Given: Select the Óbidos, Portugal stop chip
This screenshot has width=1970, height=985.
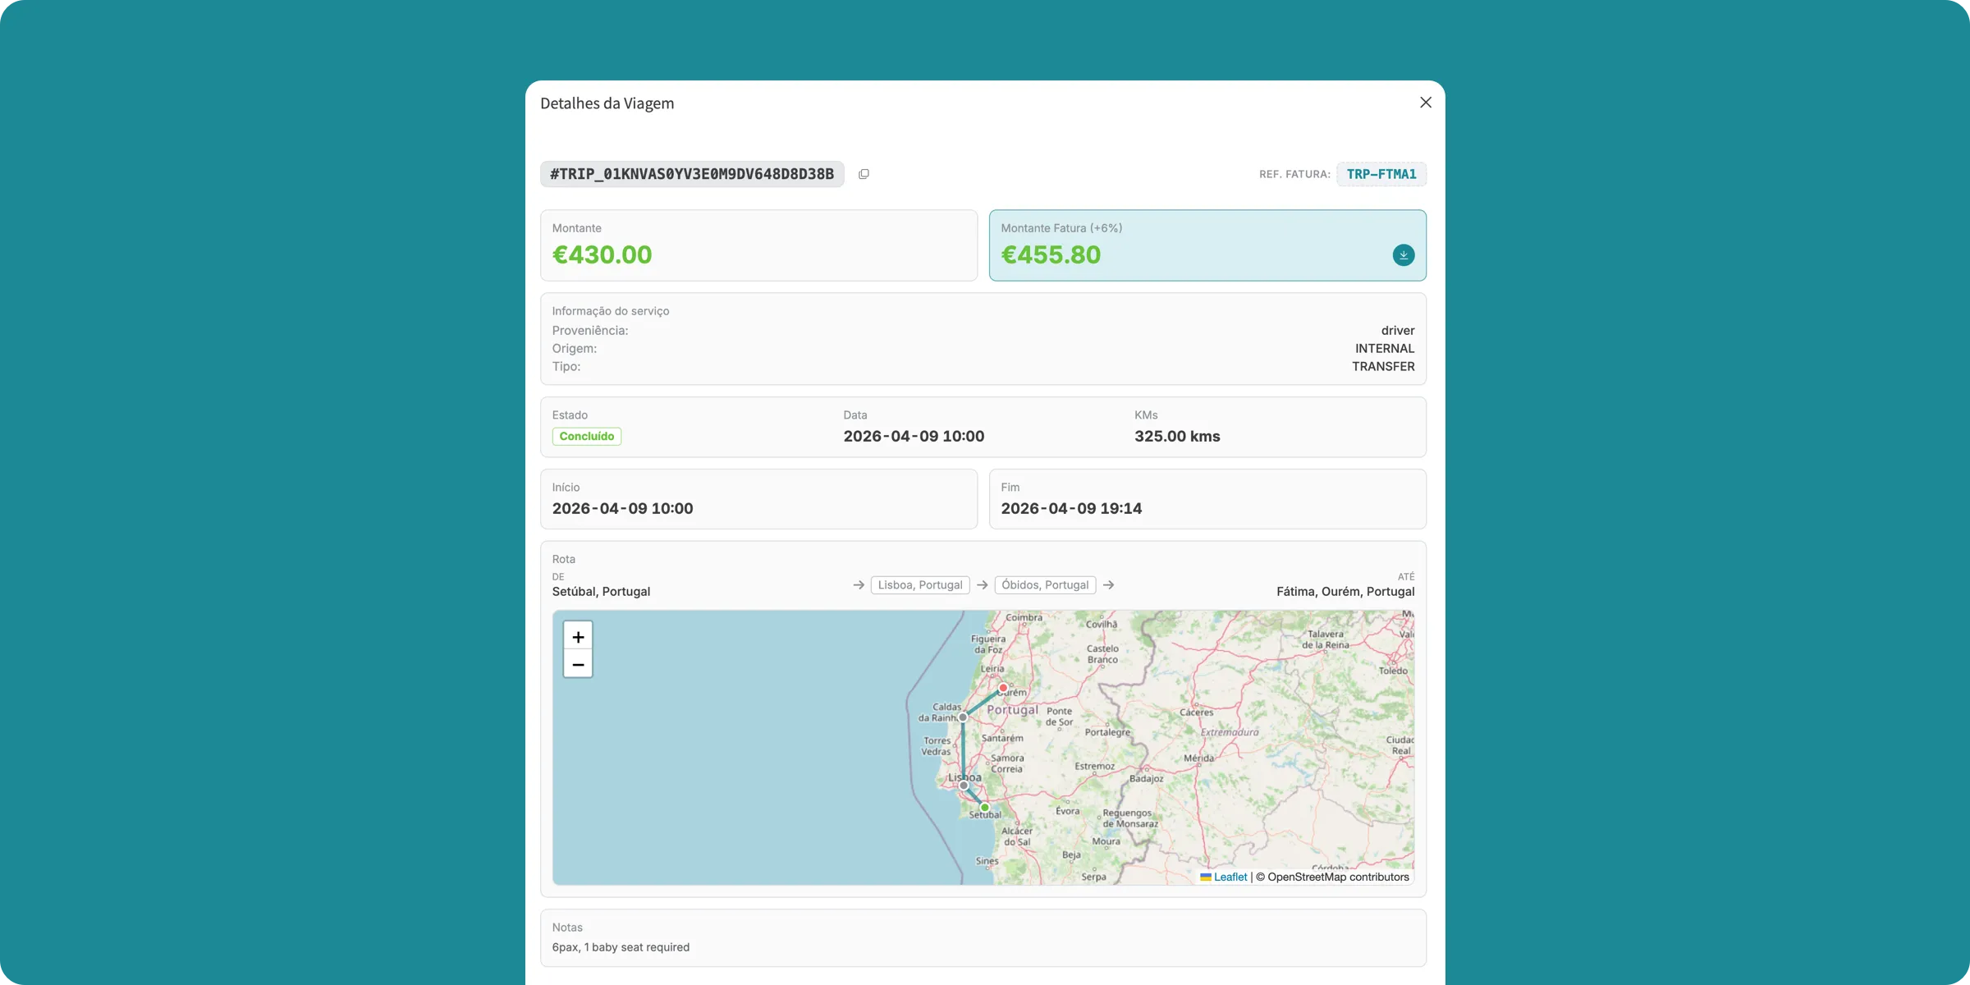Looking at the screenshot, I should [x=1044, y=585].
